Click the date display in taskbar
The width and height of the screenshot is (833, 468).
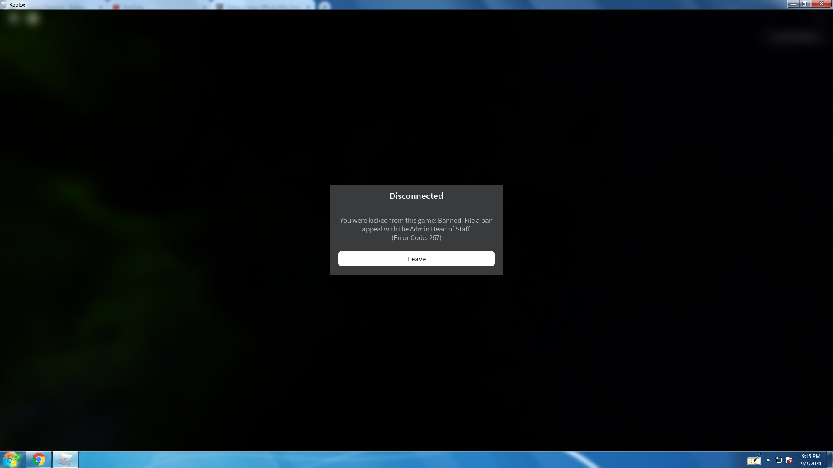point(811,463)
